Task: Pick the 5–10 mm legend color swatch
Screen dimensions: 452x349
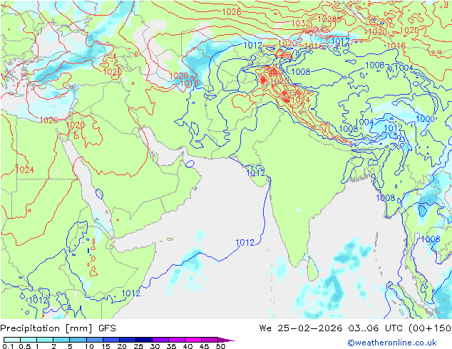Action: click(78, 340)
